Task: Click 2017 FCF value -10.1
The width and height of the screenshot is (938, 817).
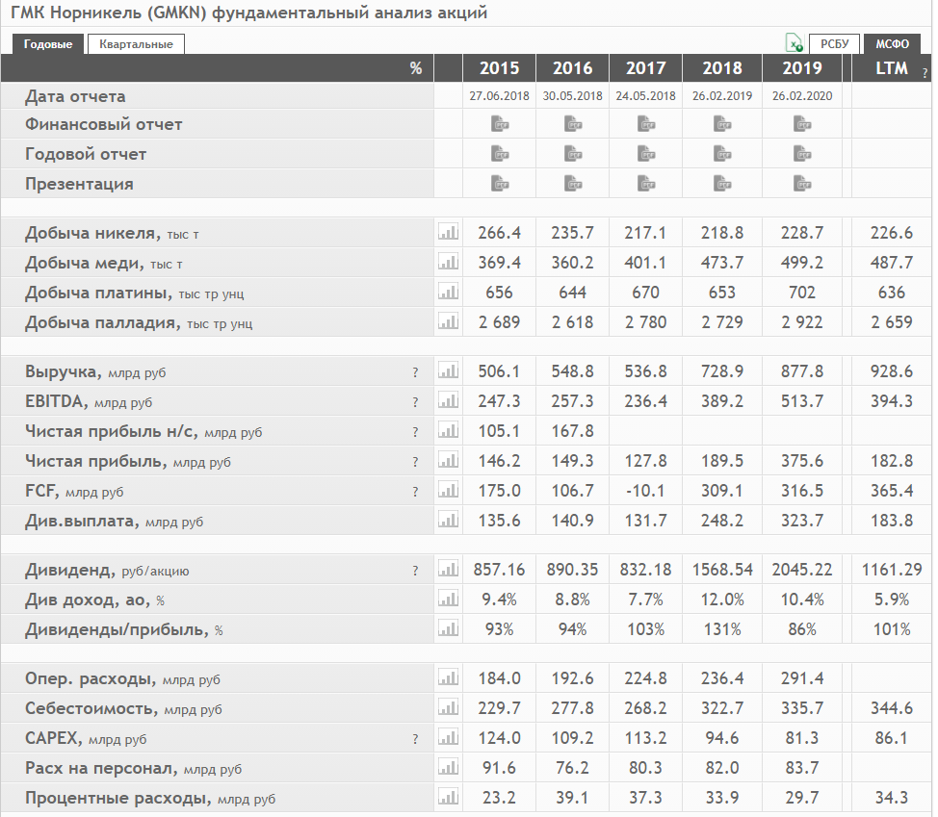Action: (645, 491)
